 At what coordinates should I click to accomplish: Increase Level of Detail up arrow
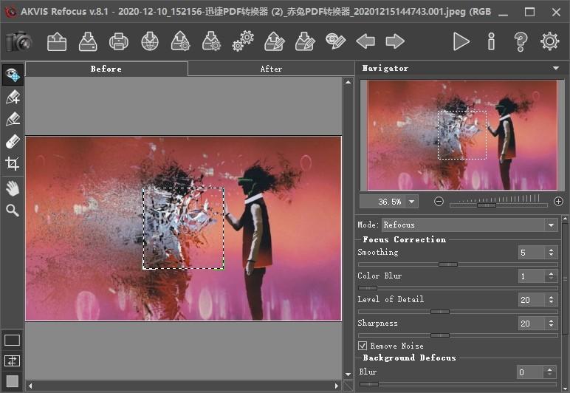click(551, 297)
